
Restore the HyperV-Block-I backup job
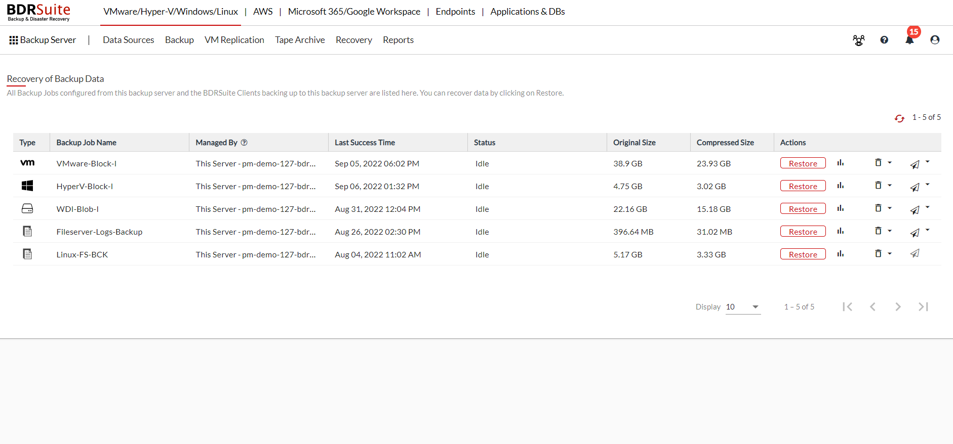click(x=803, y=186)
